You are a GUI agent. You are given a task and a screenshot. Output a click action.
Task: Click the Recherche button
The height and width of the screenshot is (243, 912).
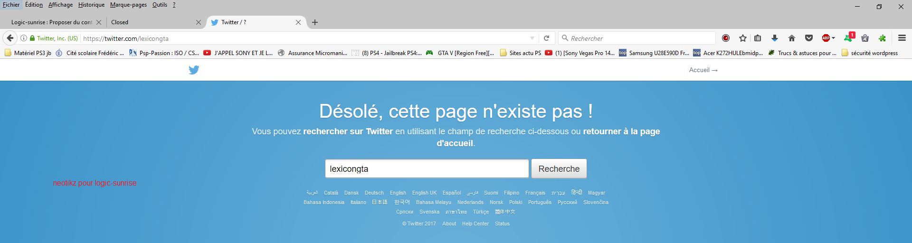pos(559,168)
